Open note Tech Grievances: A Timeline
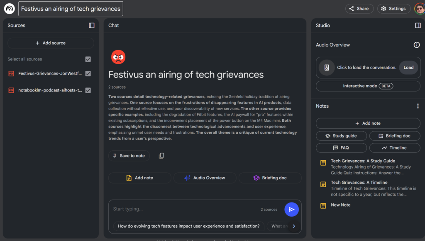 (359, 183)
